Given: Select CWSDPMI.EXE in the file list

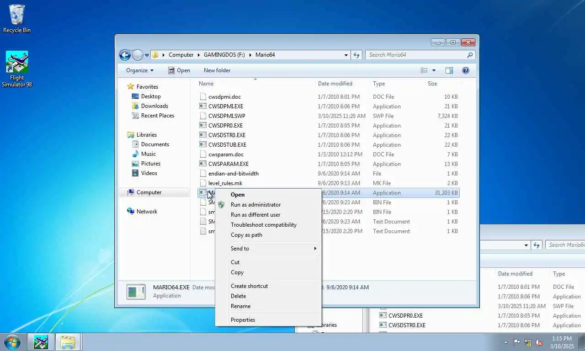Looking at the screenshot, I should click(x=226, y=106).
